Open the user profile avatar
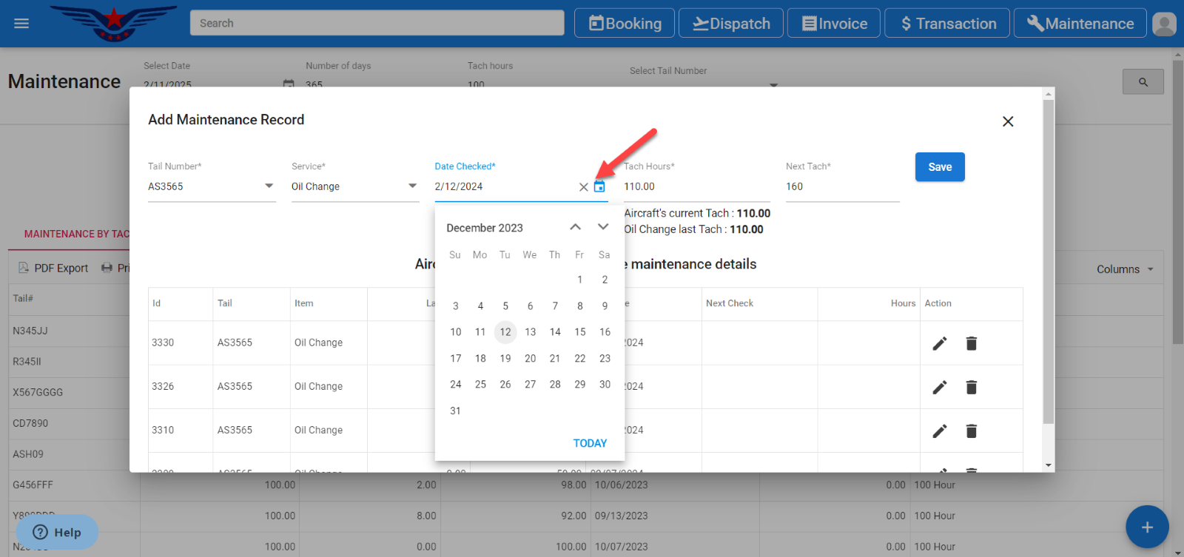This screenshot has height=557, width=1184. 1164,24
